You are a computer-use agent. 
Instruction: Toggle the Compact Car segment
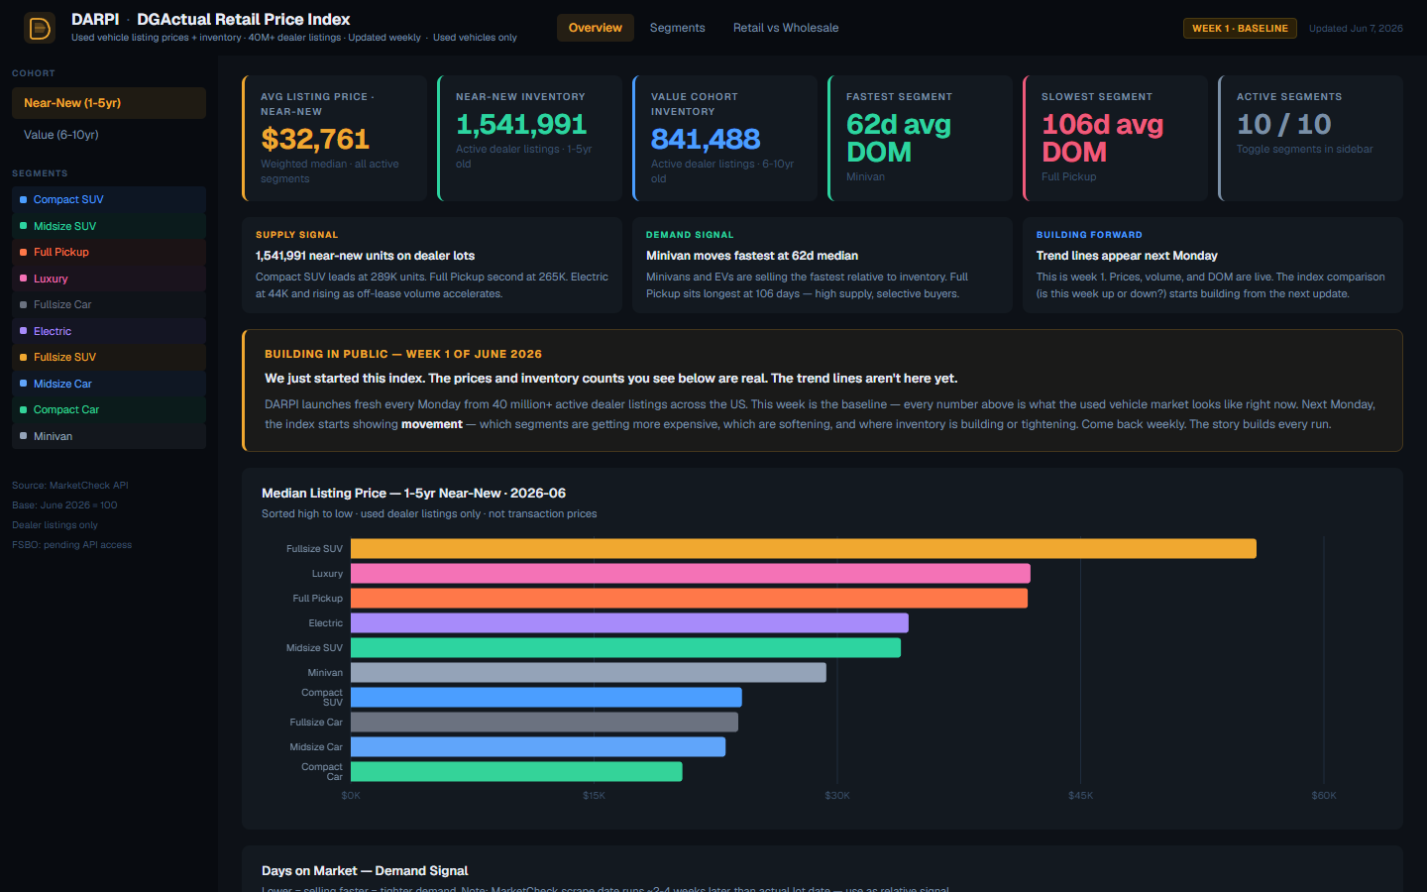pyautogui.click(x=109, y=409)
